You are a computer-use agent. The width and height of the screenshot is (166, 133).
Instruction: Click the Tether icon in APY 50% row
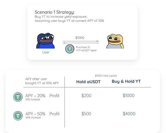(18, 116)
